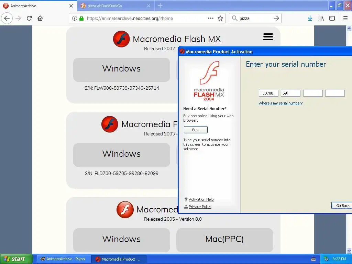Click the person Privacy Policy icon
Image resolution: width=352 pixels, height=264 pixels.
click(186, 207)
